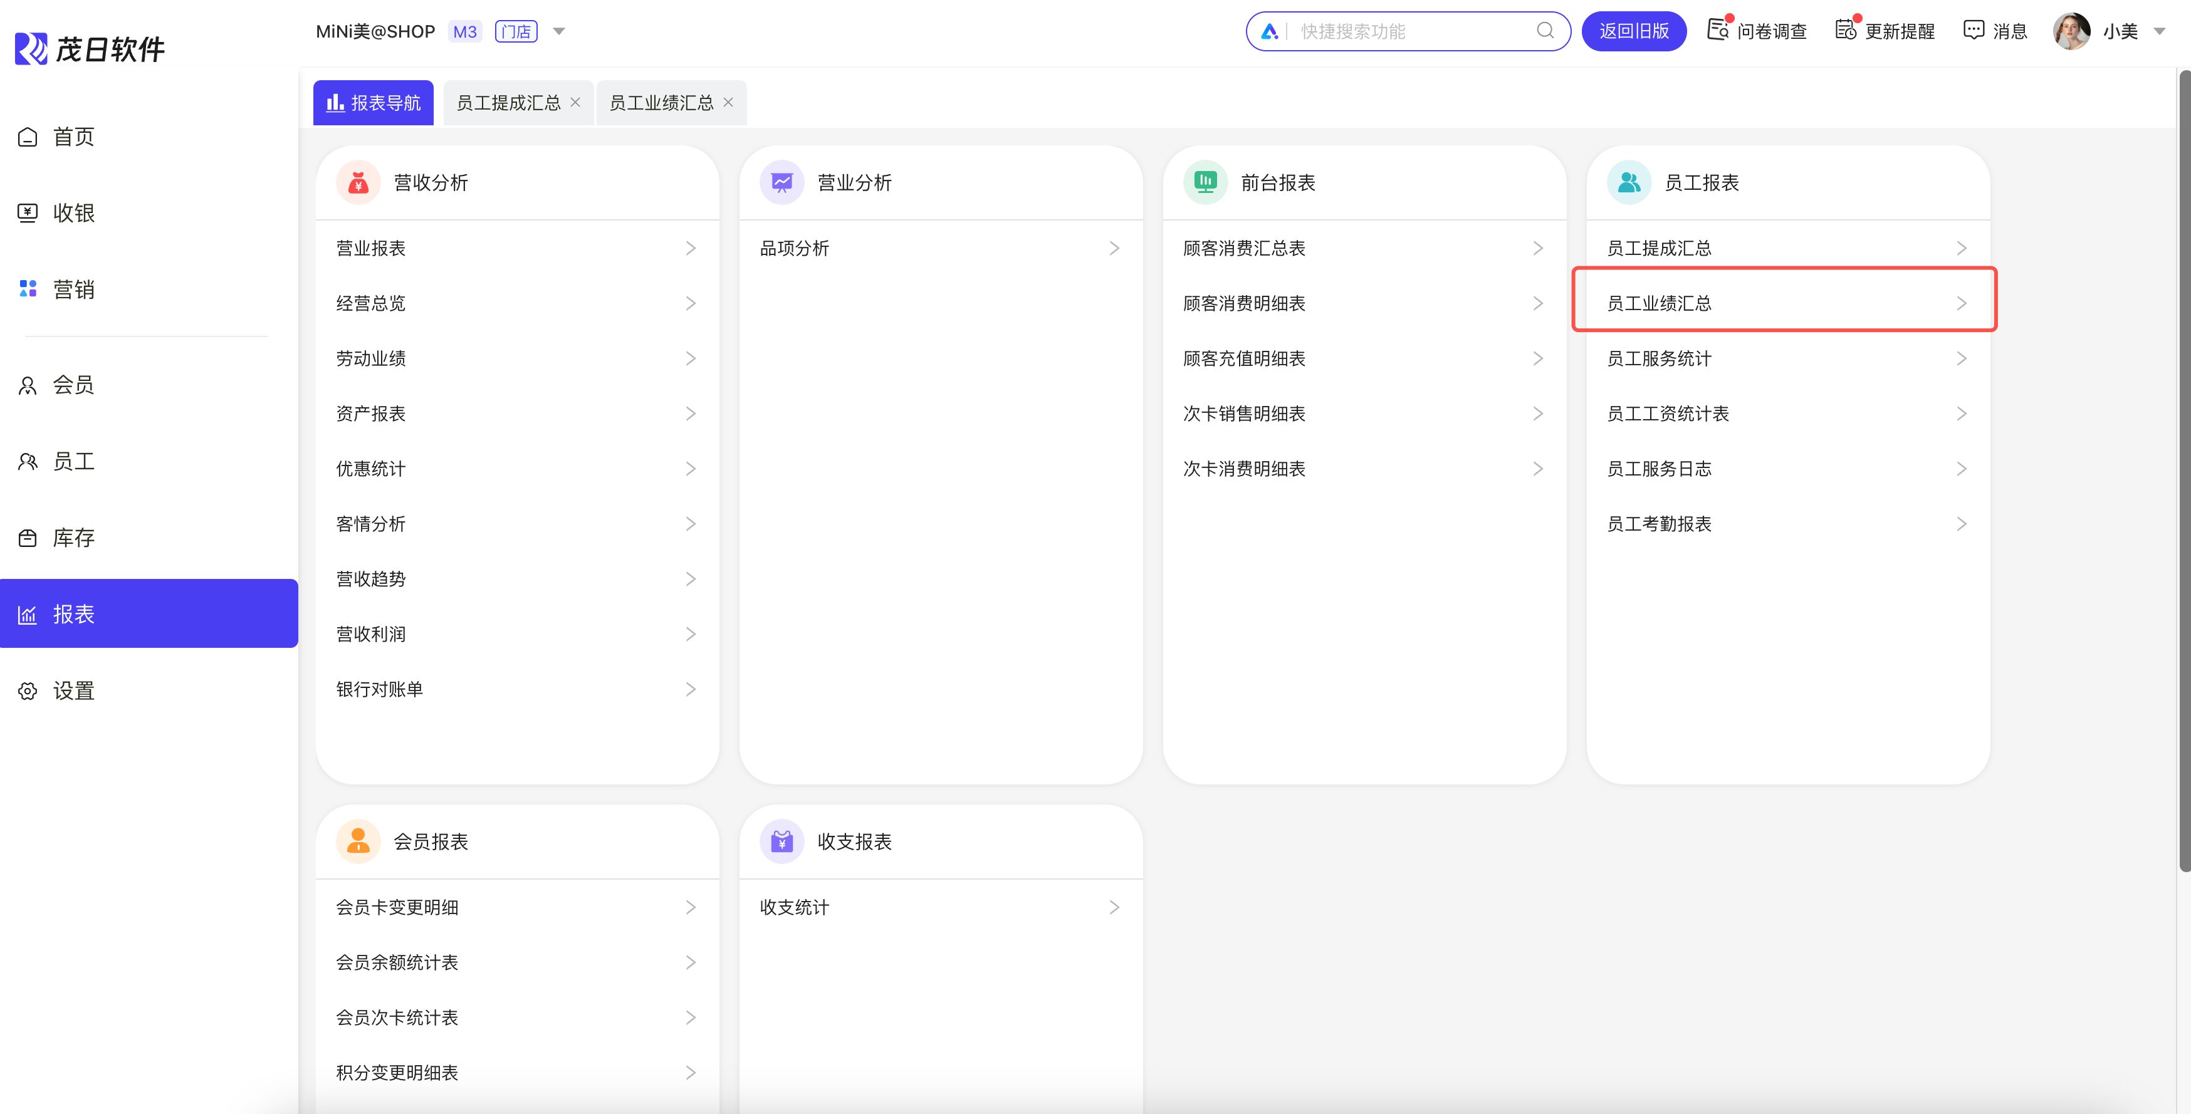Open 收支统计 report
Viewport: 2191px width, 1114px height.
click(941, 907)
